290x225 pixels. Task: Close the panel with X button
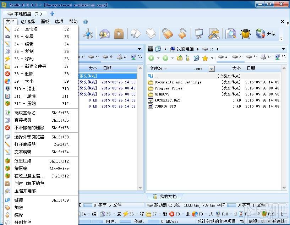coord(283,22)
